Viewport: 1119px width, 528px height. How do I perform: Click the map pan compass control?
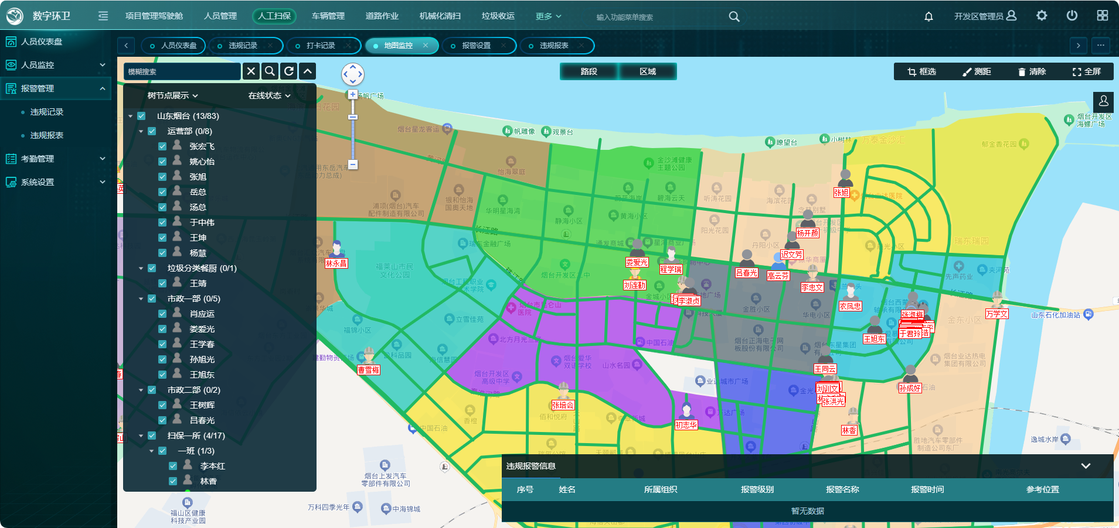(353, 74)
